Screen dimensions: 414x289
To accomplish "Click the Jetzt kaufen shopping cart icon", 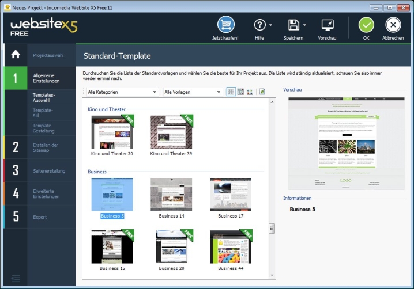I will [225, 25].
